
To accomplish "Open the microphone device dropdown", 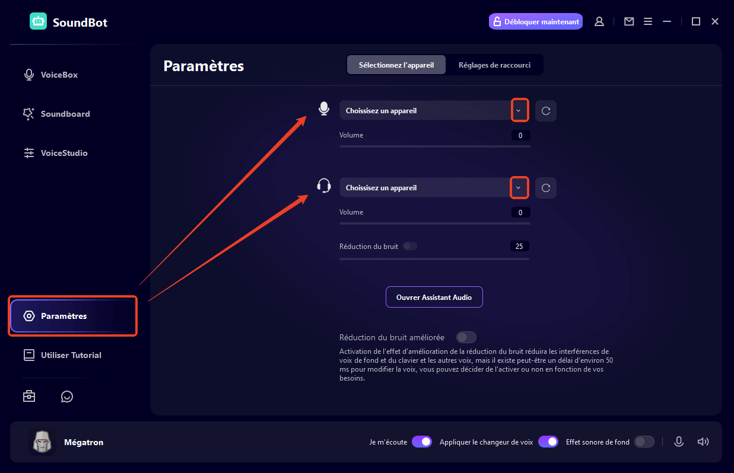I will pos(519,110).
